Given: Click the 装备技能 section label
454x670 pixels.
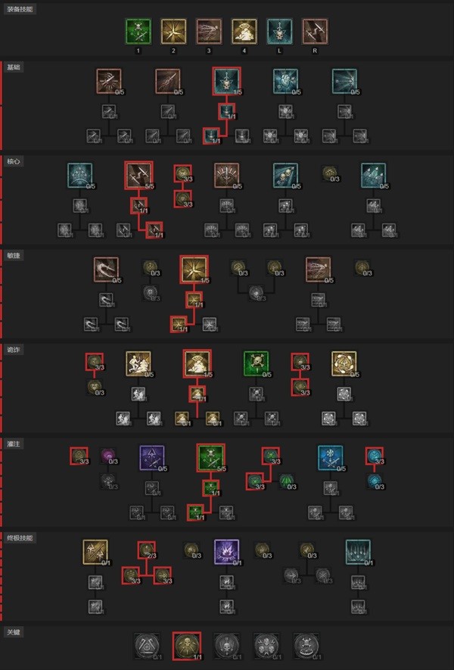Looking at the screenshot, I should coord(20,9).
